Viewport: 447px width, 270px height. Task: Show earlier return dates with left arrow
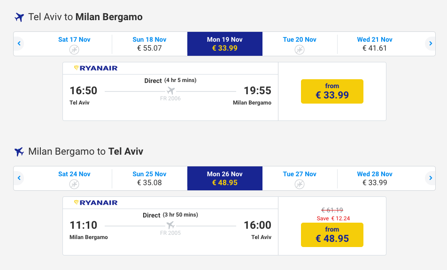pos(19,178)
